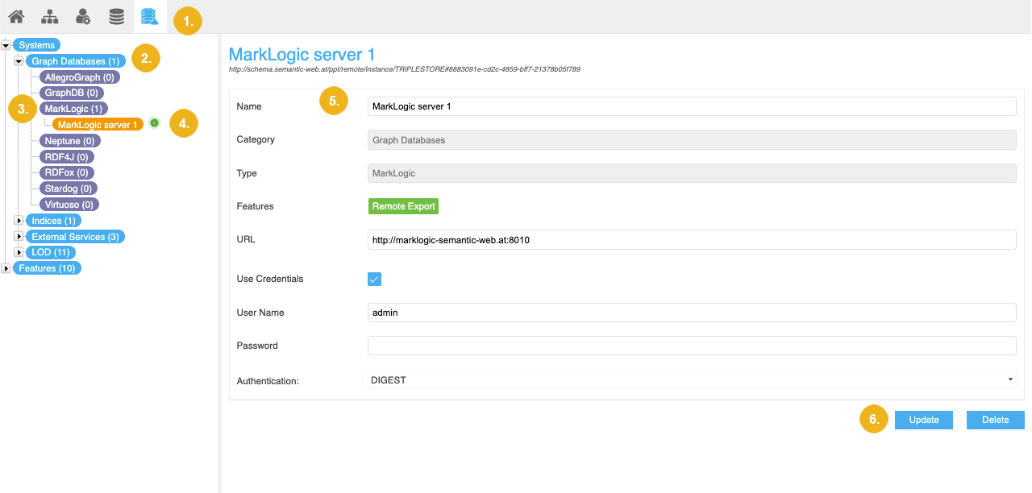Select Stardog (0) tree item
The height and width of the screenshot is (493, 1032).
(69, 188)
